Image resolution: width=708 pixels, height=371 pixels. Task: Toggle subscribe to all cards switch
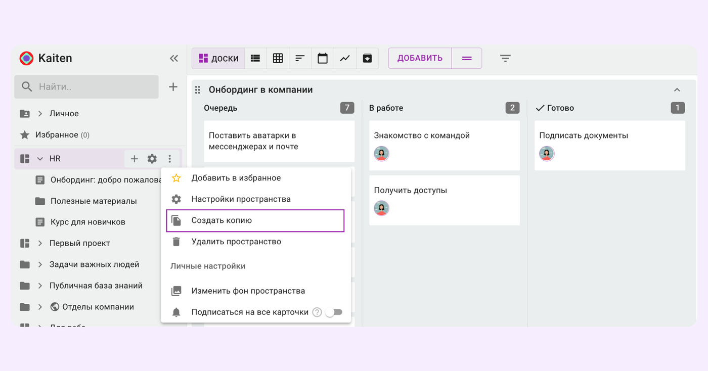(x=334, y=312)
